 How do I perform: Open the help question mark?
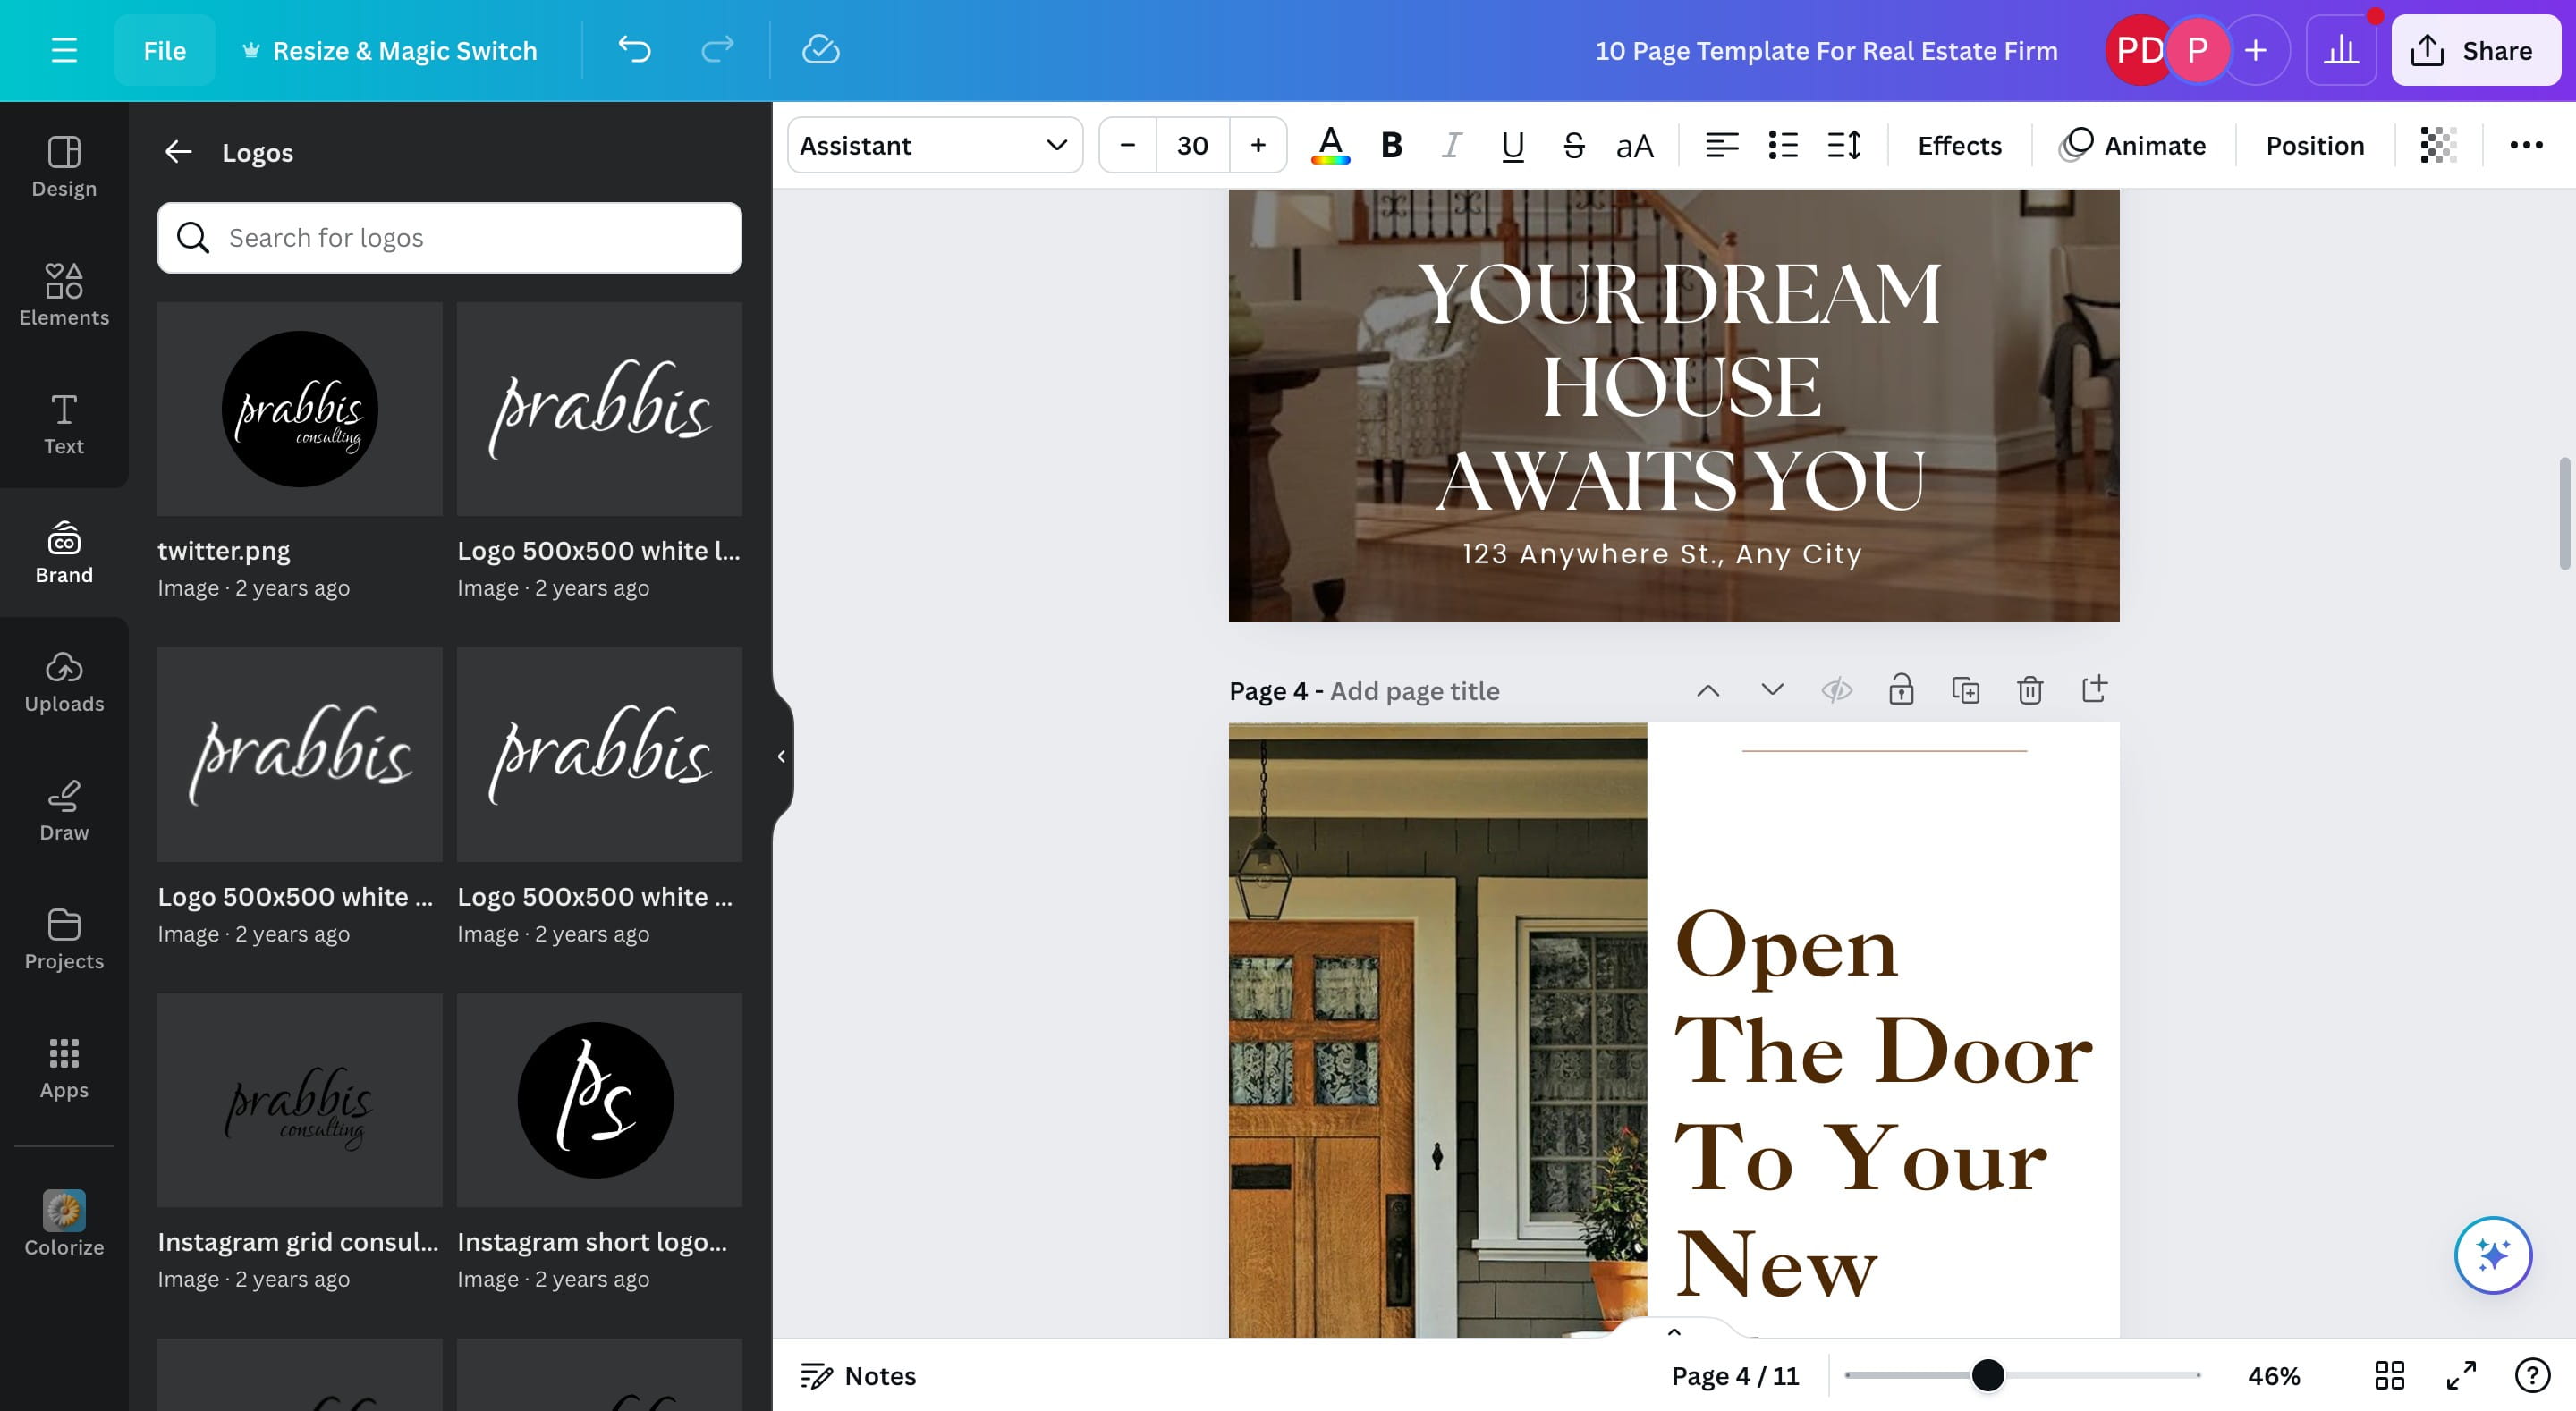click(2532, 1376)
